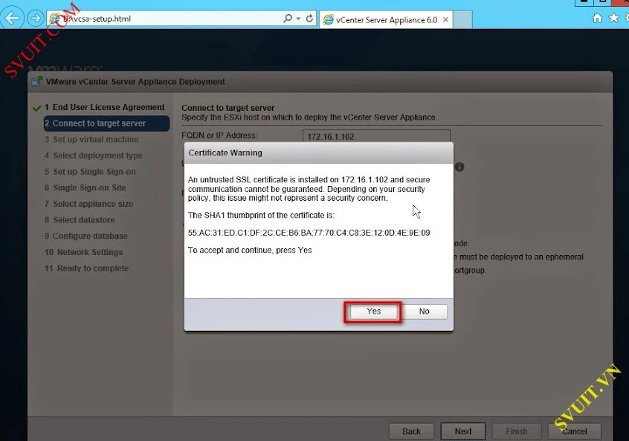Click the 'To accept and continue, press Yes' text
The image size is (629, 441).
250,250
